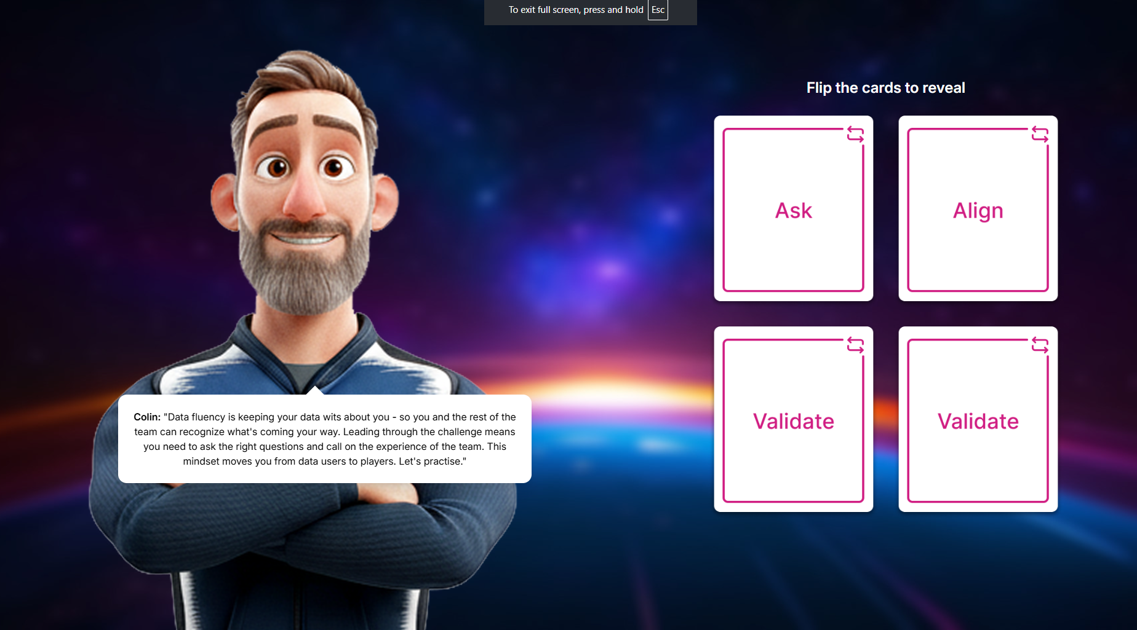Reveal the Validate card beneath the Align card
This screenshot has width=1137, height=630.
[x=978, y=421]
